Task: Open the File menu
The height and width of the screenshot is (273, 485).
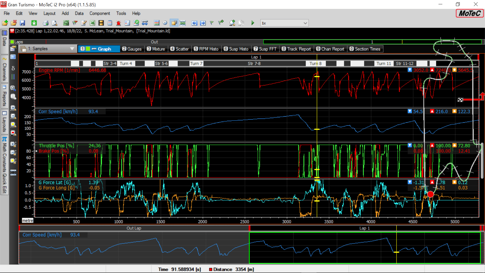Action: click(x=7, y=13)
